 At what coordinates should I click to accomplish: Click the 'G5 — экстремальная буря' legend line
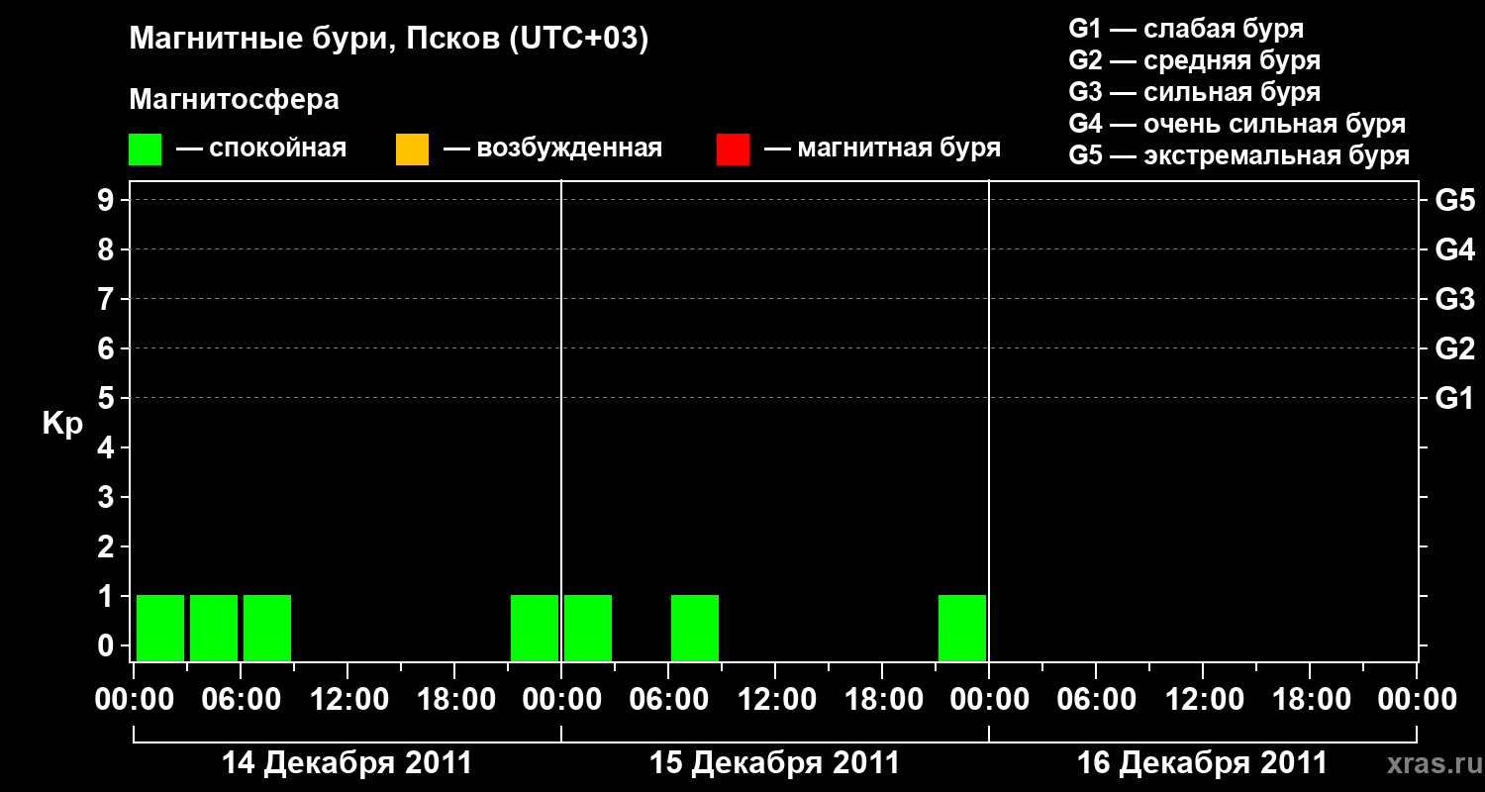[1238, 155]
